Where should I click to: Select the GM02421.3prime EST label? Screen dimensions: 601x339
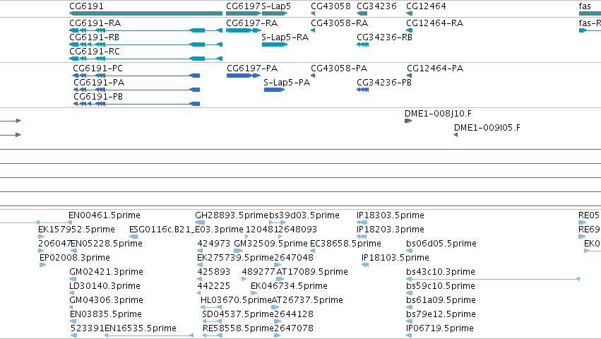tap(106, 272)
